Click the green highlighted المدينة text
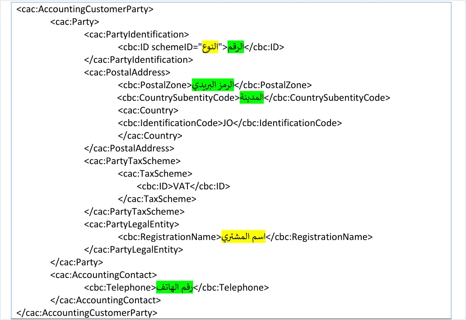Viewport: 466px width, 320px height. [252, 98]
